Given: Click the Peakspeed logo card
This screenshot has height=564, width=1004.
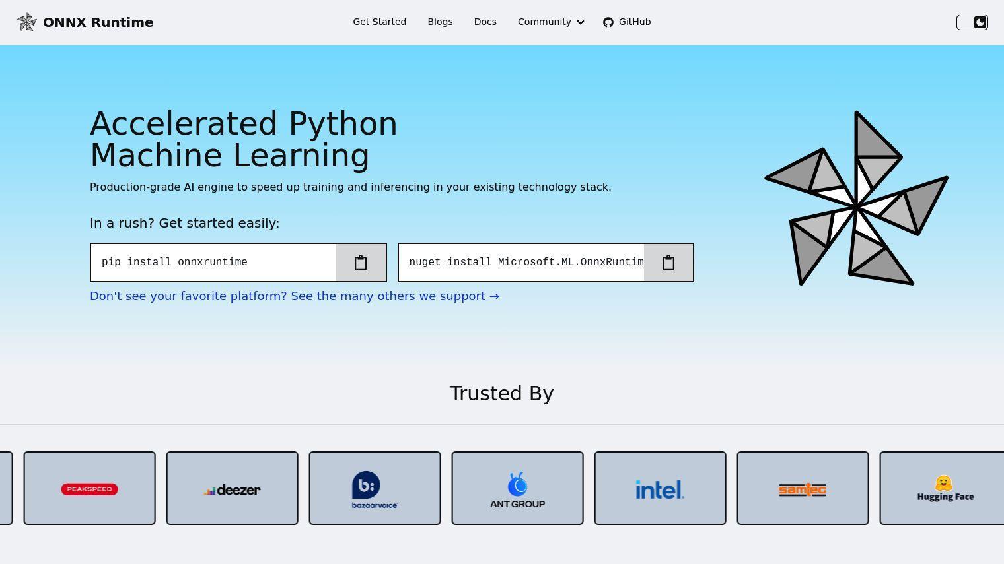Looking at the screenshot, I should tap(90, 488).
